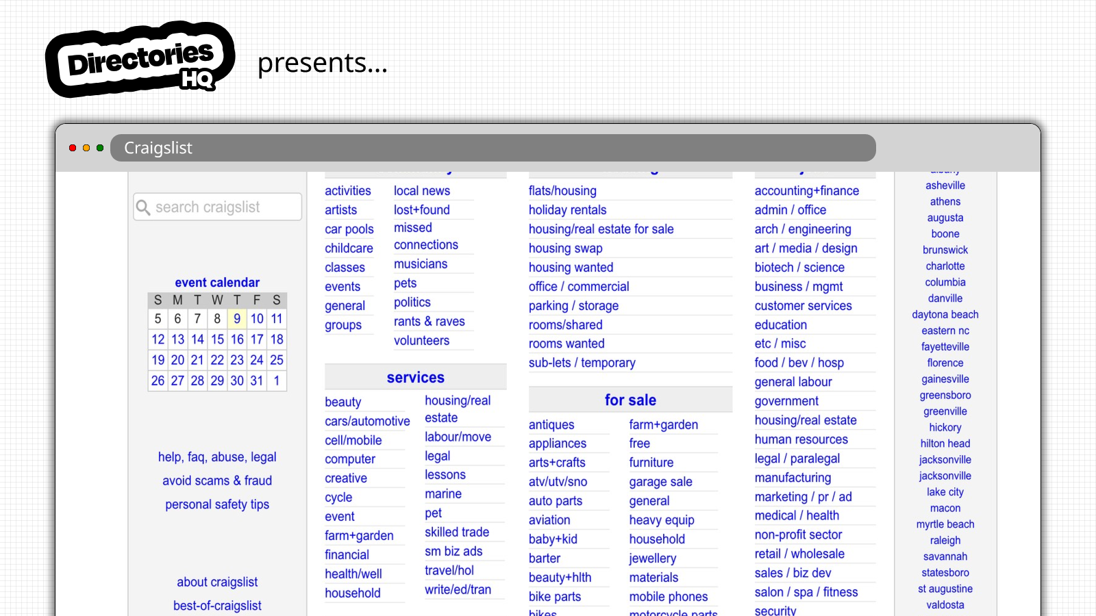This screenshot has width=1096, height=616.
Task: Open labour/move services link
Action: point(458,437)
